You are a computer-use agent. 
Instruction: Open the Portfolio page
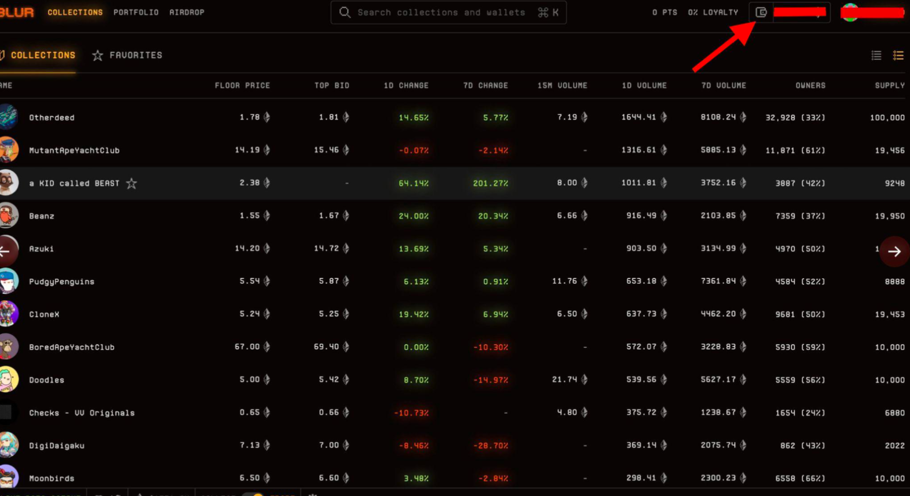click(x=136, y=12)
